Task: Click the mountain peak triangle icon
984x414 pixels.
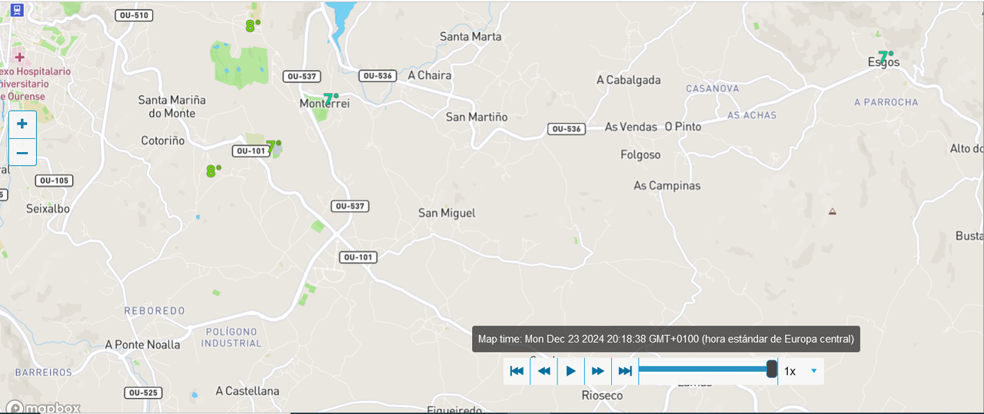Action: (x=832, y=211)
